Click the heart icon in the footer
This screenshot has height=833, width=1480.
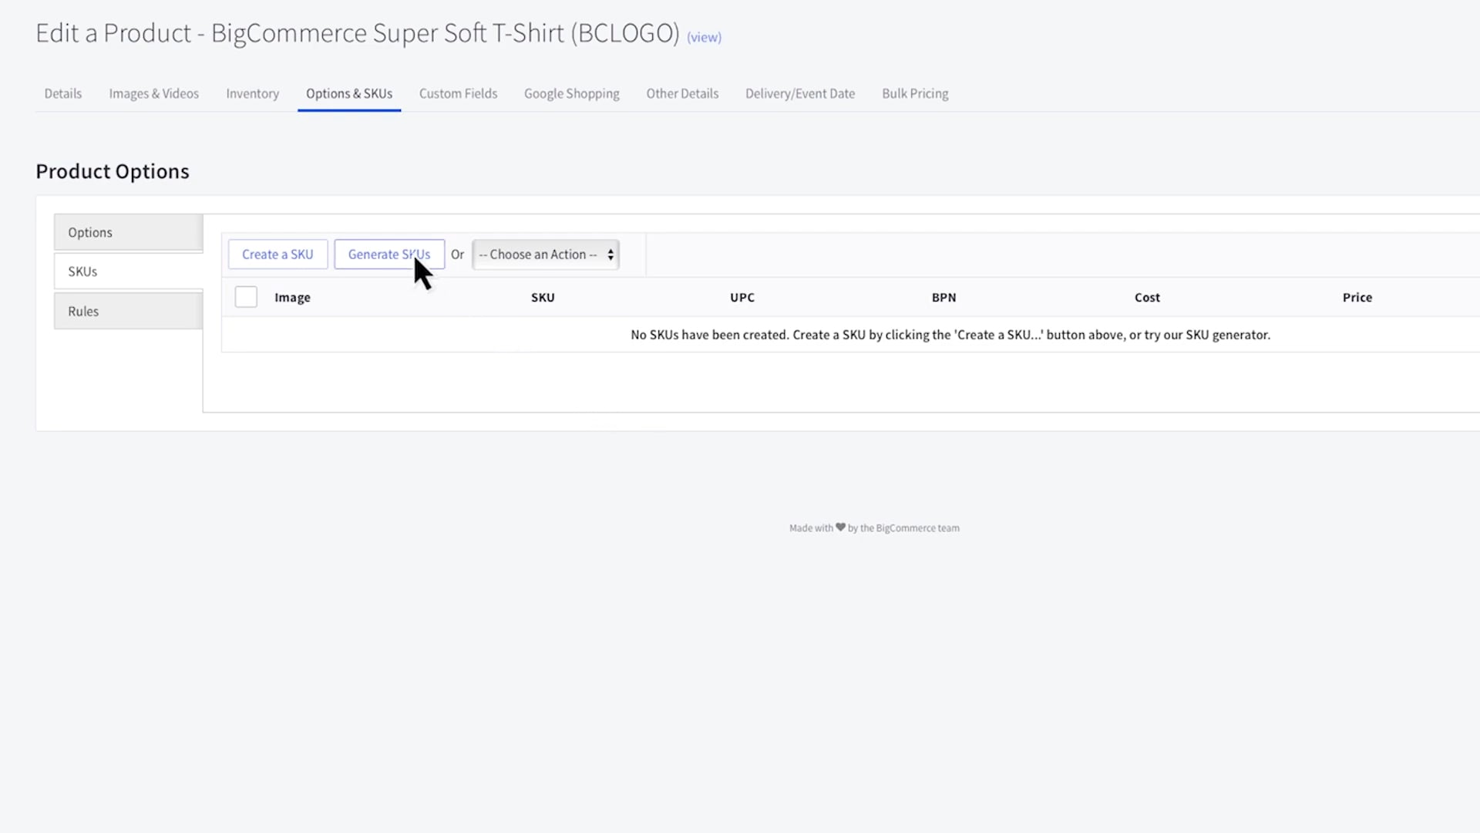(x=840, y=528)
